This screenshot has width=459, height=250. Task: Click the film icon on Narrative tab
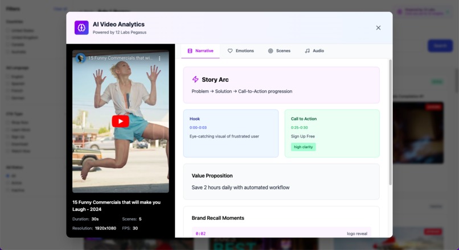tap(190, 51)
